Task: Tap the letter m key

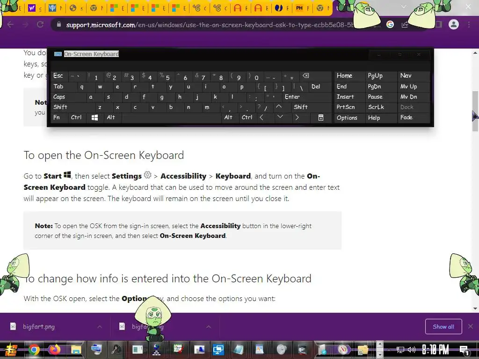Action: click(207, 107)
